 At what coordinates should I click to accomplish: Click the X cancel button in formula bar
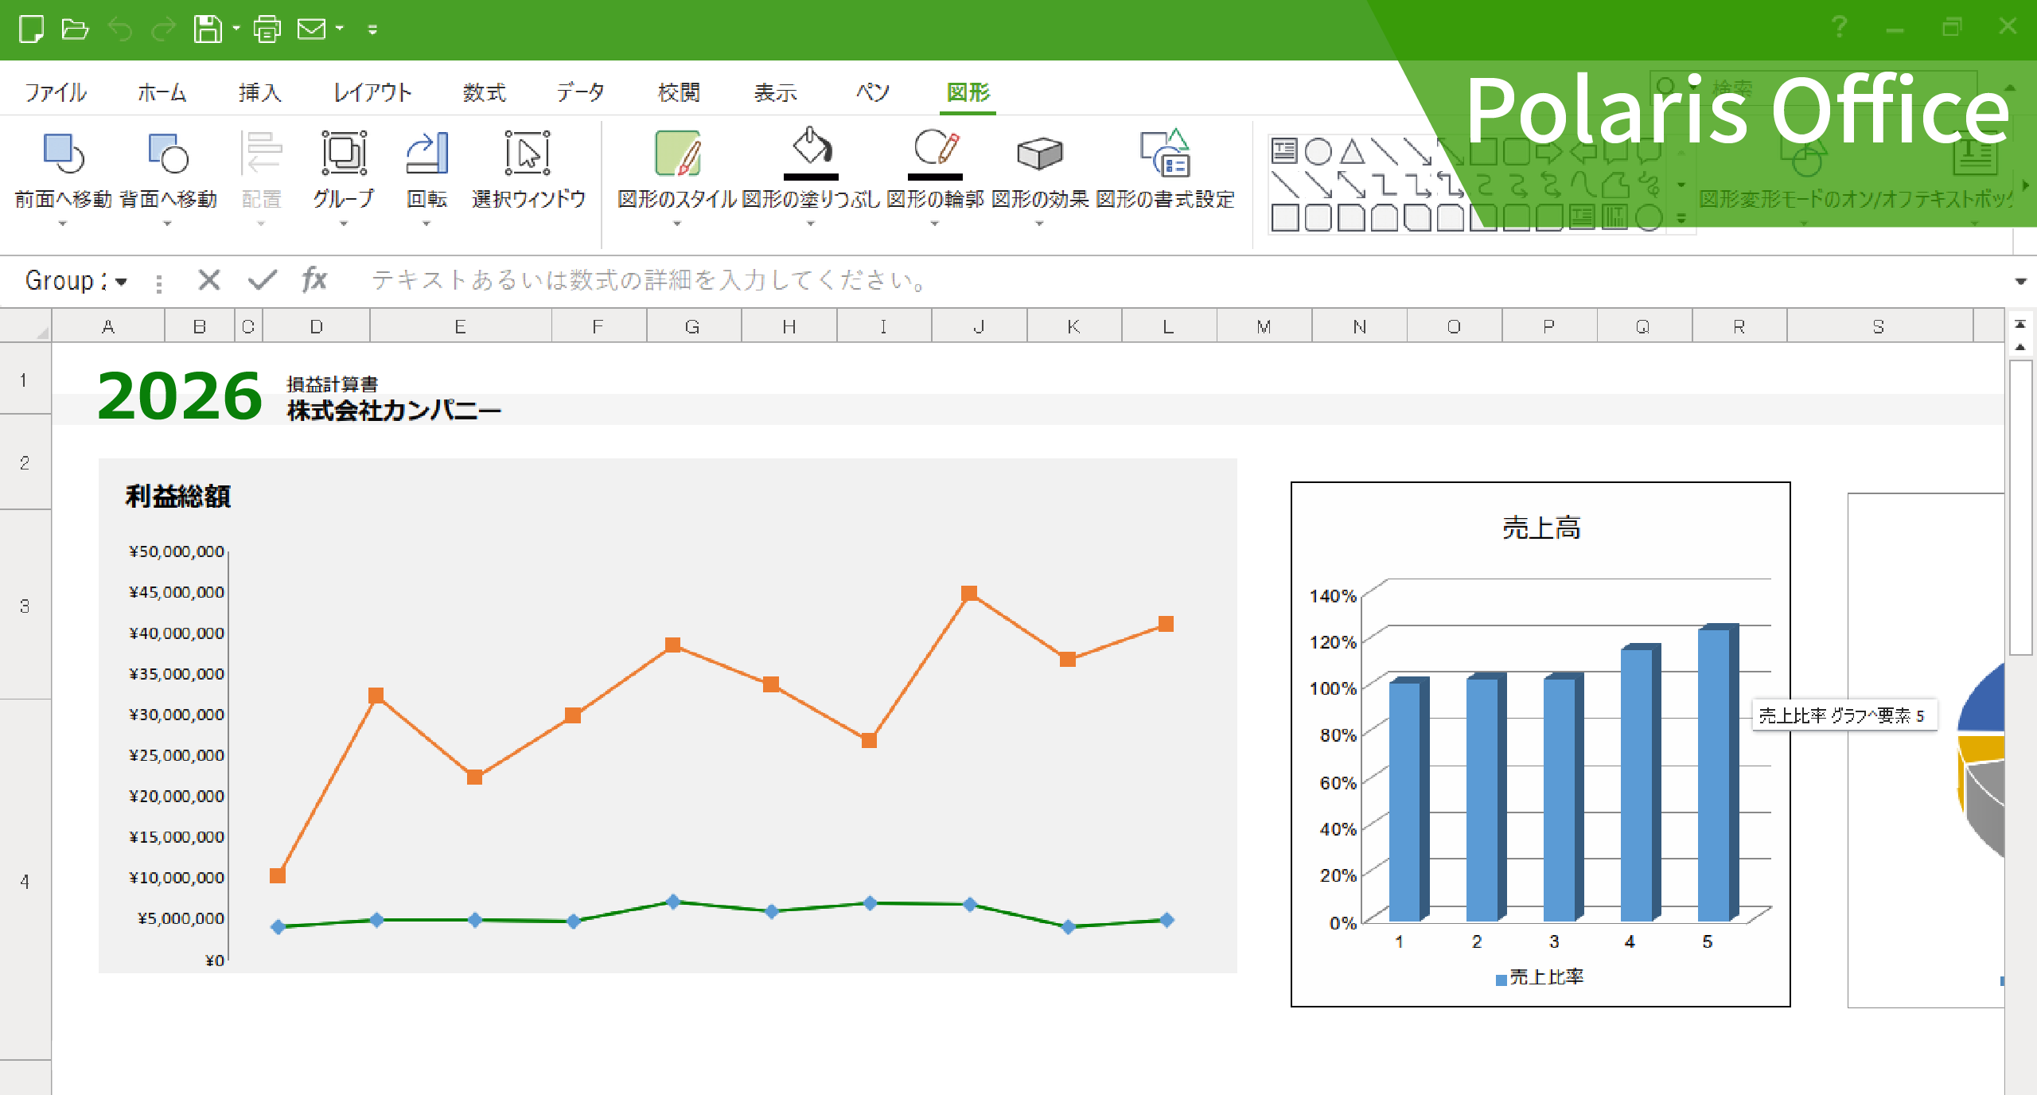[x=209, y=280]
